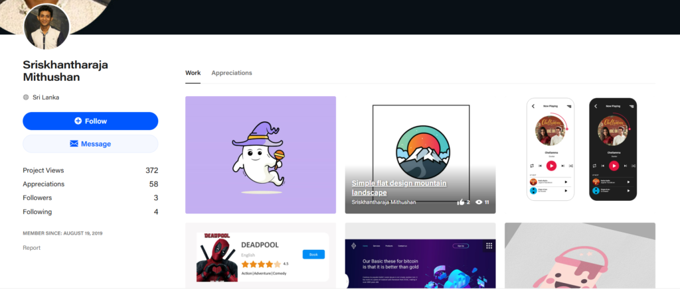Viewport: 680px width, 289px height.
Task: Click the thumbs-up appreciation icon on mountain project
Action: [461, 202]
